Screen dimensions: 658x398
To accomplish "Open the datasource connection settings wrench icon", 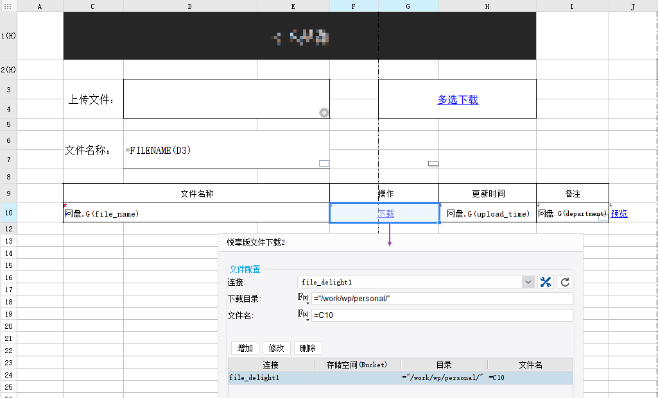I will point(546,282).
